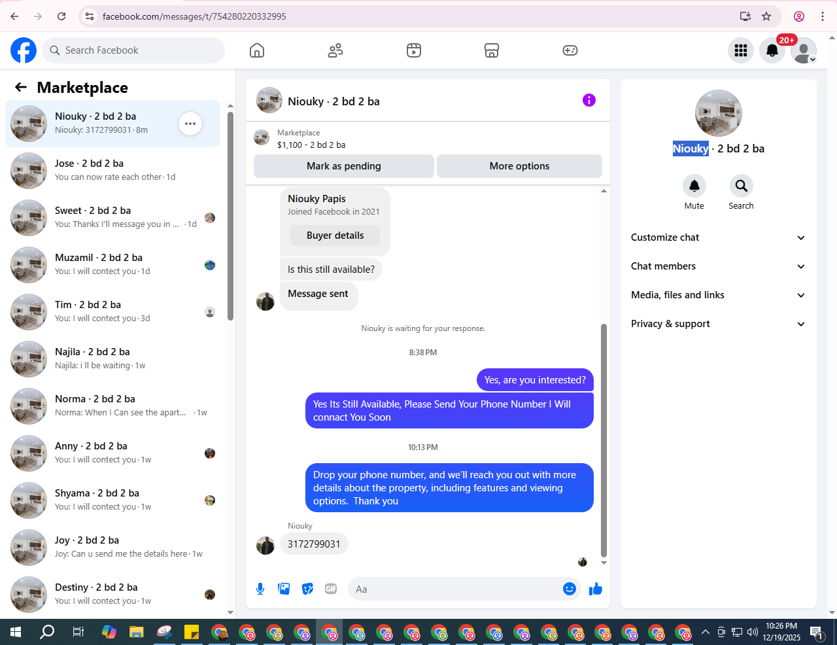Open the Chrome three-dot menu
The height and width of the screenshot is (645, 837).
[x=823, y=16]
